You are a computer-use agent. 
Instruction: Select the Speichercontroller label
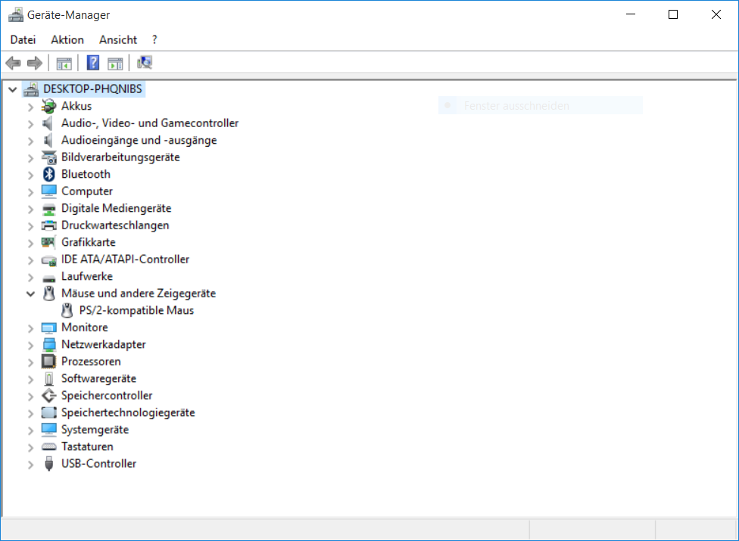pos(107,396)
